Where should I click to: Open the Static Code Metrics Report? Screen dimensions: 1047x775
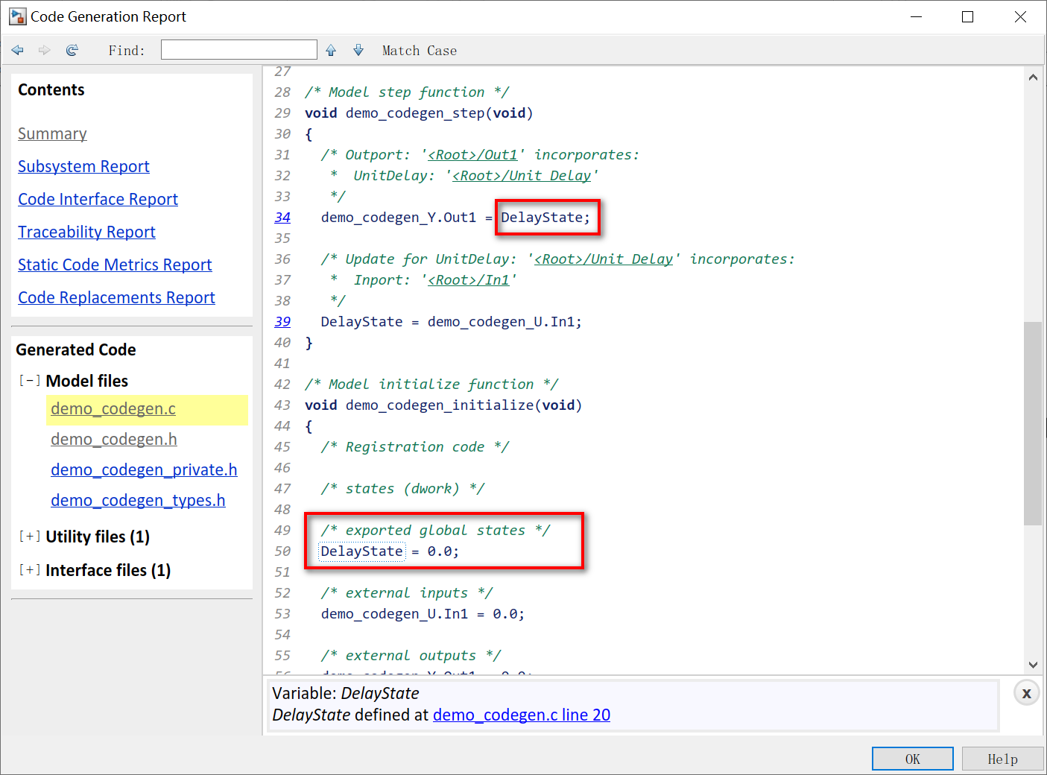coord(115,265)
